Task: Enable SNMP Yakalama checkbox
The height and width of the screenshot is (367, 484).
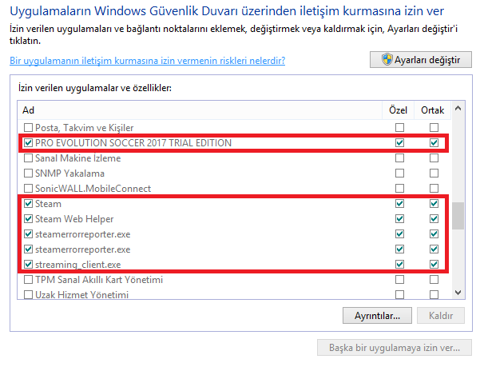Action: click(x=28, y=173)
